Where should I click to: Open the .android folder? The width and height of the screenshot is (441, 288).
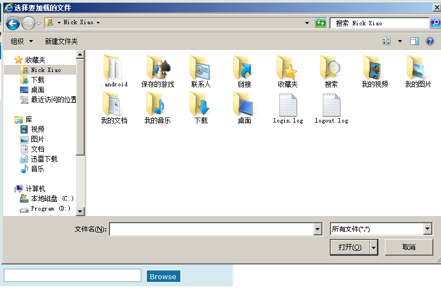click(114, 69)
